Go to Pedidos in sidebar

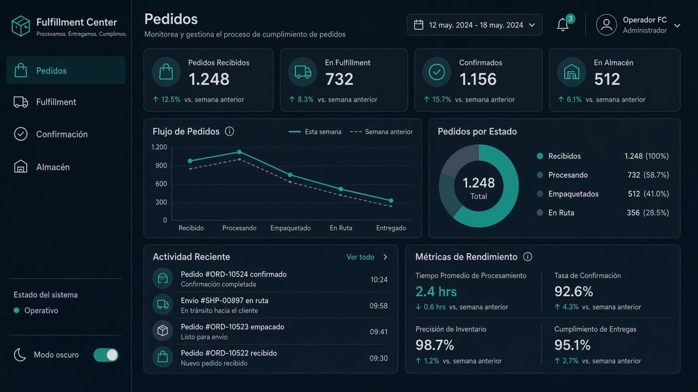coord(66,70)
